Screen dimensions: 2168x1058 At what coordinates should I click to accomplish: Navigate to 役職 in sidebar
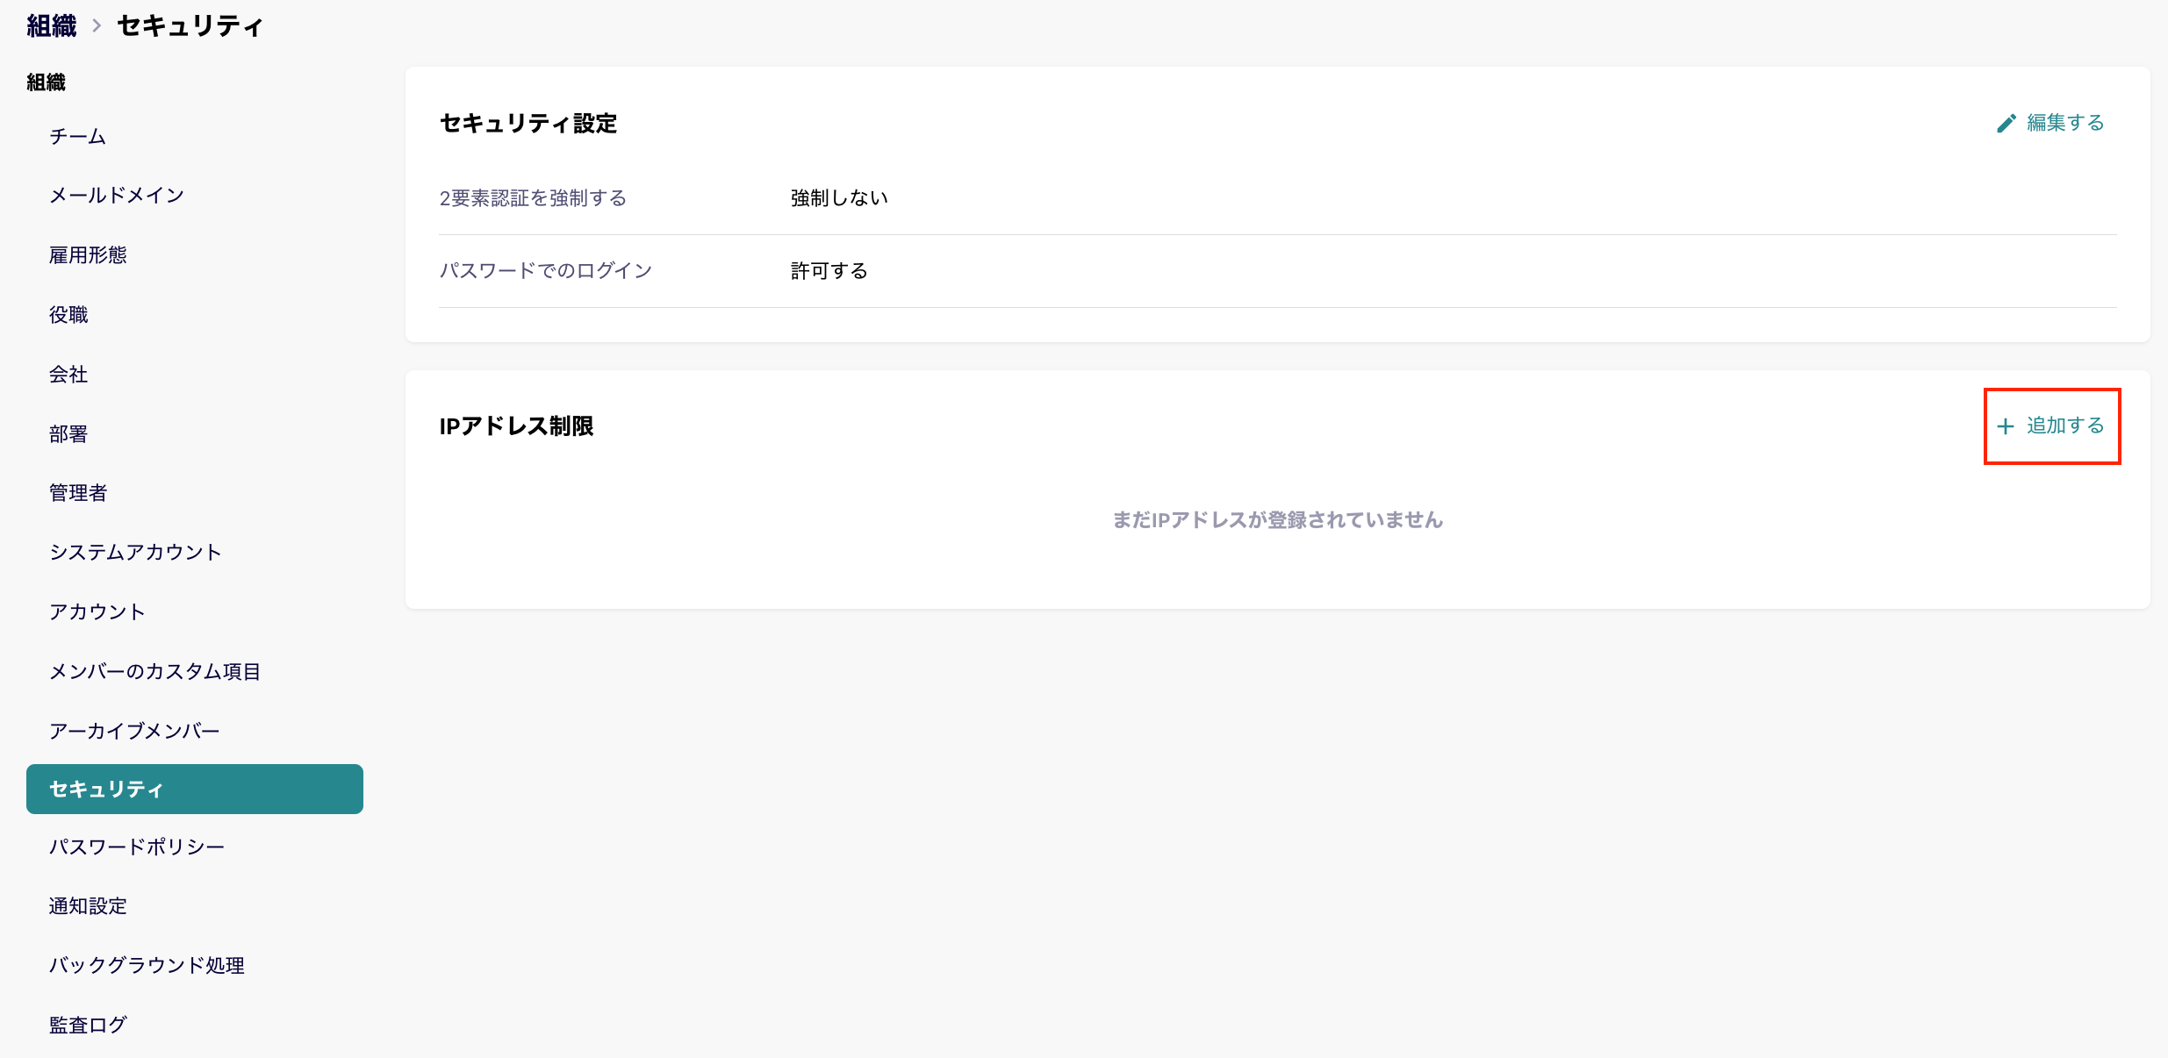point(68,314)
